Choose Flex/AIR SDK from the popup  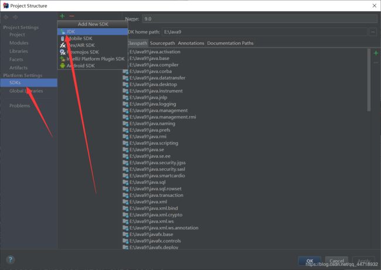tap(93, 45)
